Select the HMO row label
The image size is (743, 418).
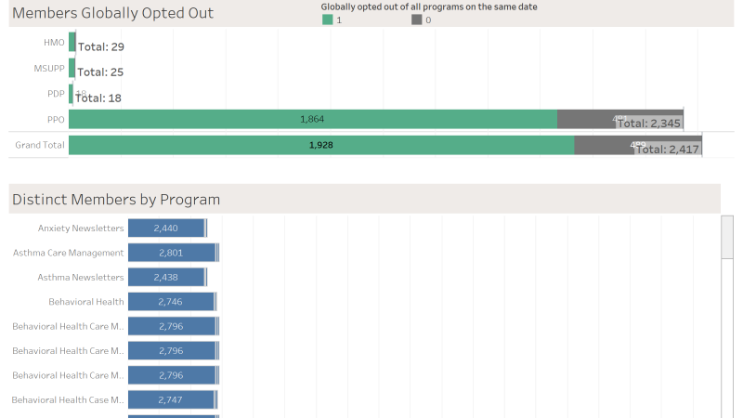(54, 43)
